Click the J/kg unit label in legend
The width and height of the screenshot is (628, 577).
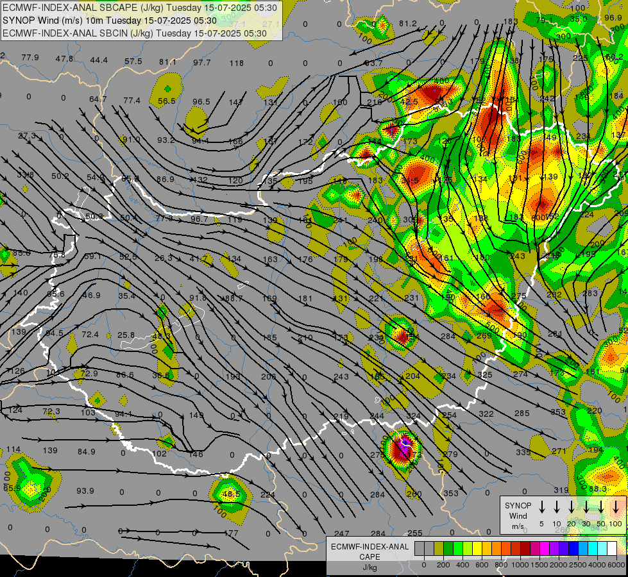370,567
